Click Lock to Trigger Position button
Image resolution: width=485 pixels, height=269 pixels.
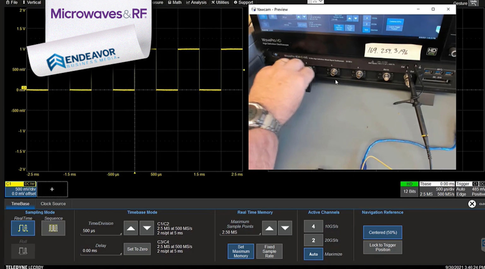pyautogui.click(x=383, y=247)
